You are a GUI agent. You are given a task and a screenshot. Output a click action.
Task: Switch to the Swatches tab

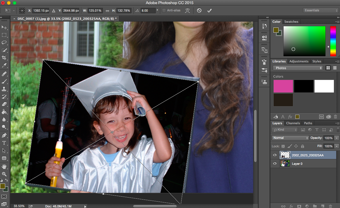coord(291,21)
